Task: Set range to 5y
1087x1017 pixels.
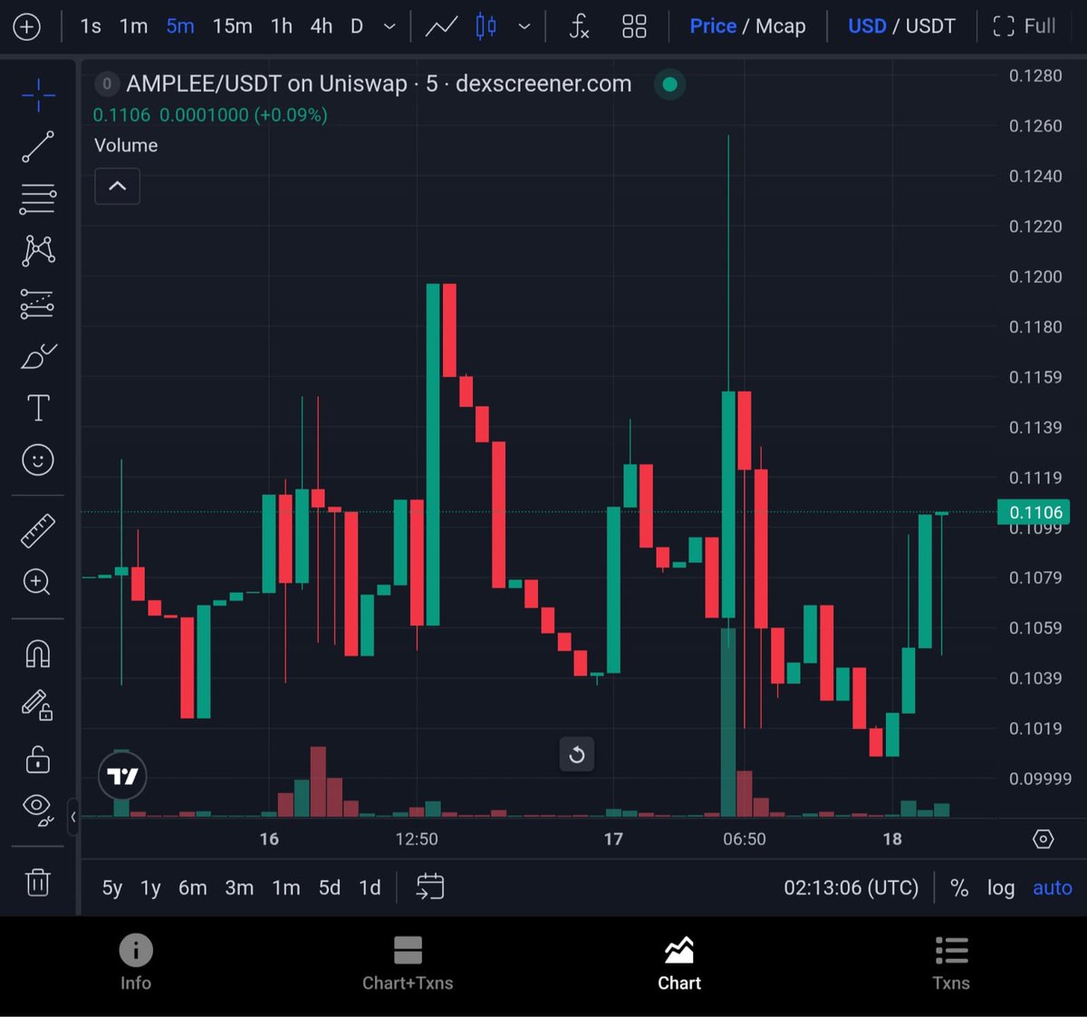Action: tap(112, 887)
